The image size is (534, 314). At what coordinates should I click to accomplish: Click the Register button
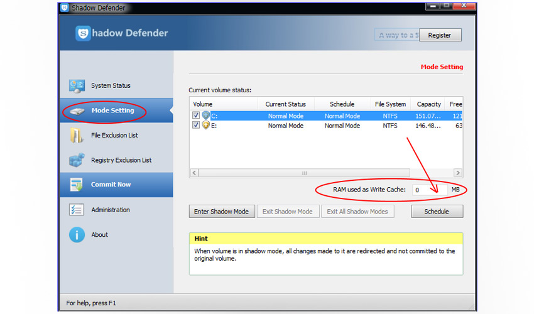point(440,35)
